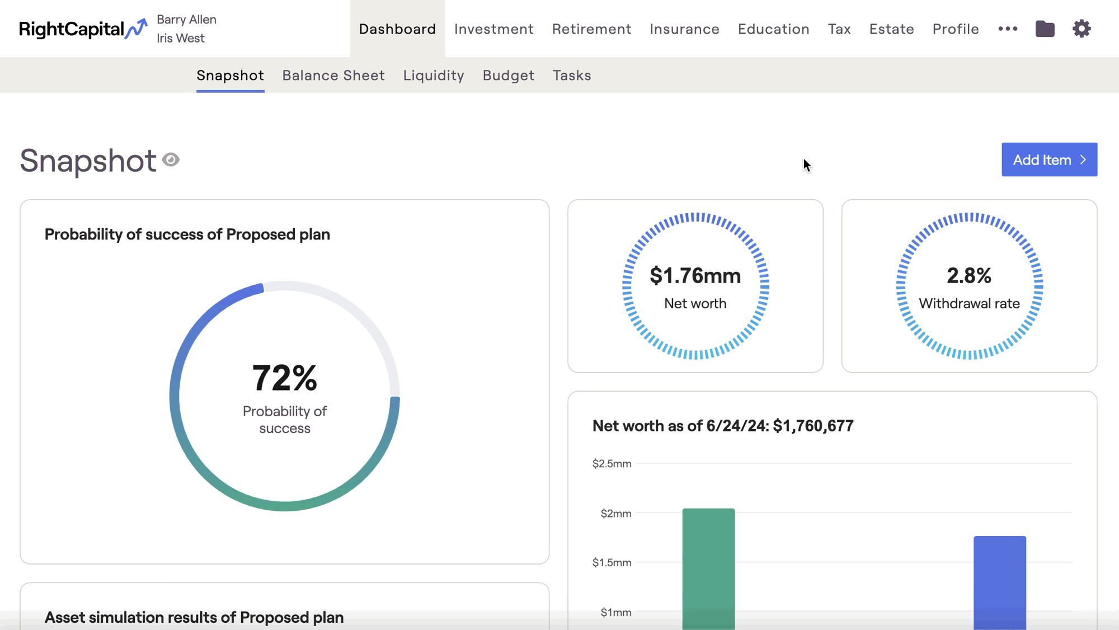Open the Retirement menu
Image resolution: width=1119 pixels, height=630 pixels.
[x=591, y=29]
